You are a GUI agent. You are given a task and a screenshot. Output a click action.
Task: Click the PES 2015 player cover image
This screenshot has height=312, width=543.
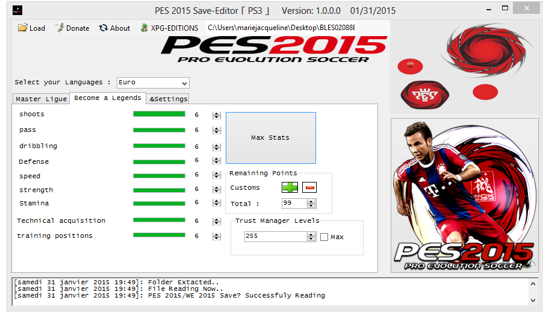coord(464,195)
